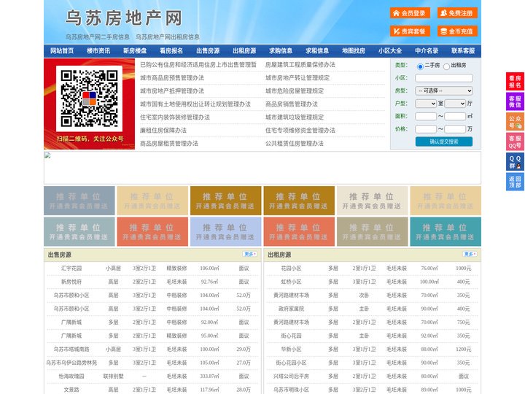
Task: Go to 网站首页 in the navigation bar
Action: coord(62,51)
